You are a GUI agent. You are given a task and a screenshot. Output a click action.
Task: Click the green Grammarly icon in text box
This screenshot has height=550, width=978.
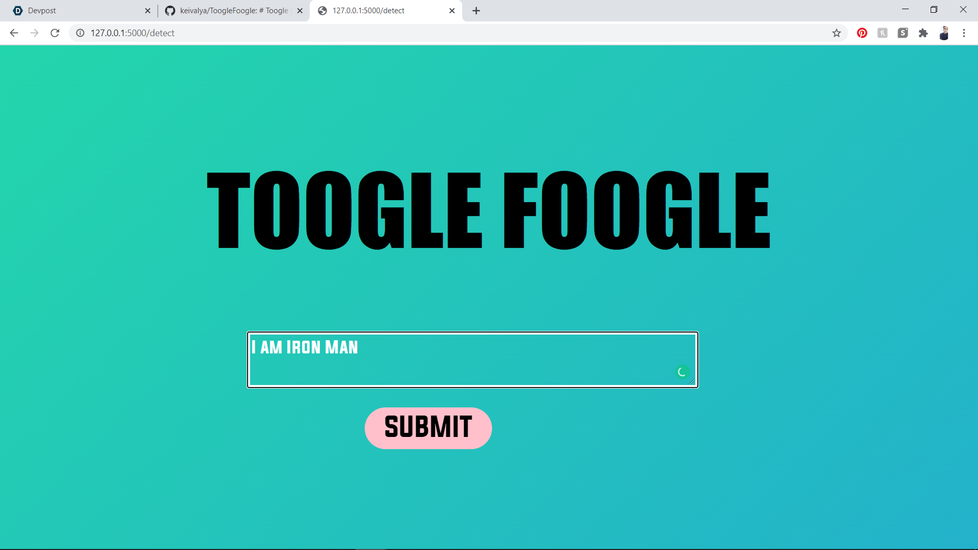point(682,372)
